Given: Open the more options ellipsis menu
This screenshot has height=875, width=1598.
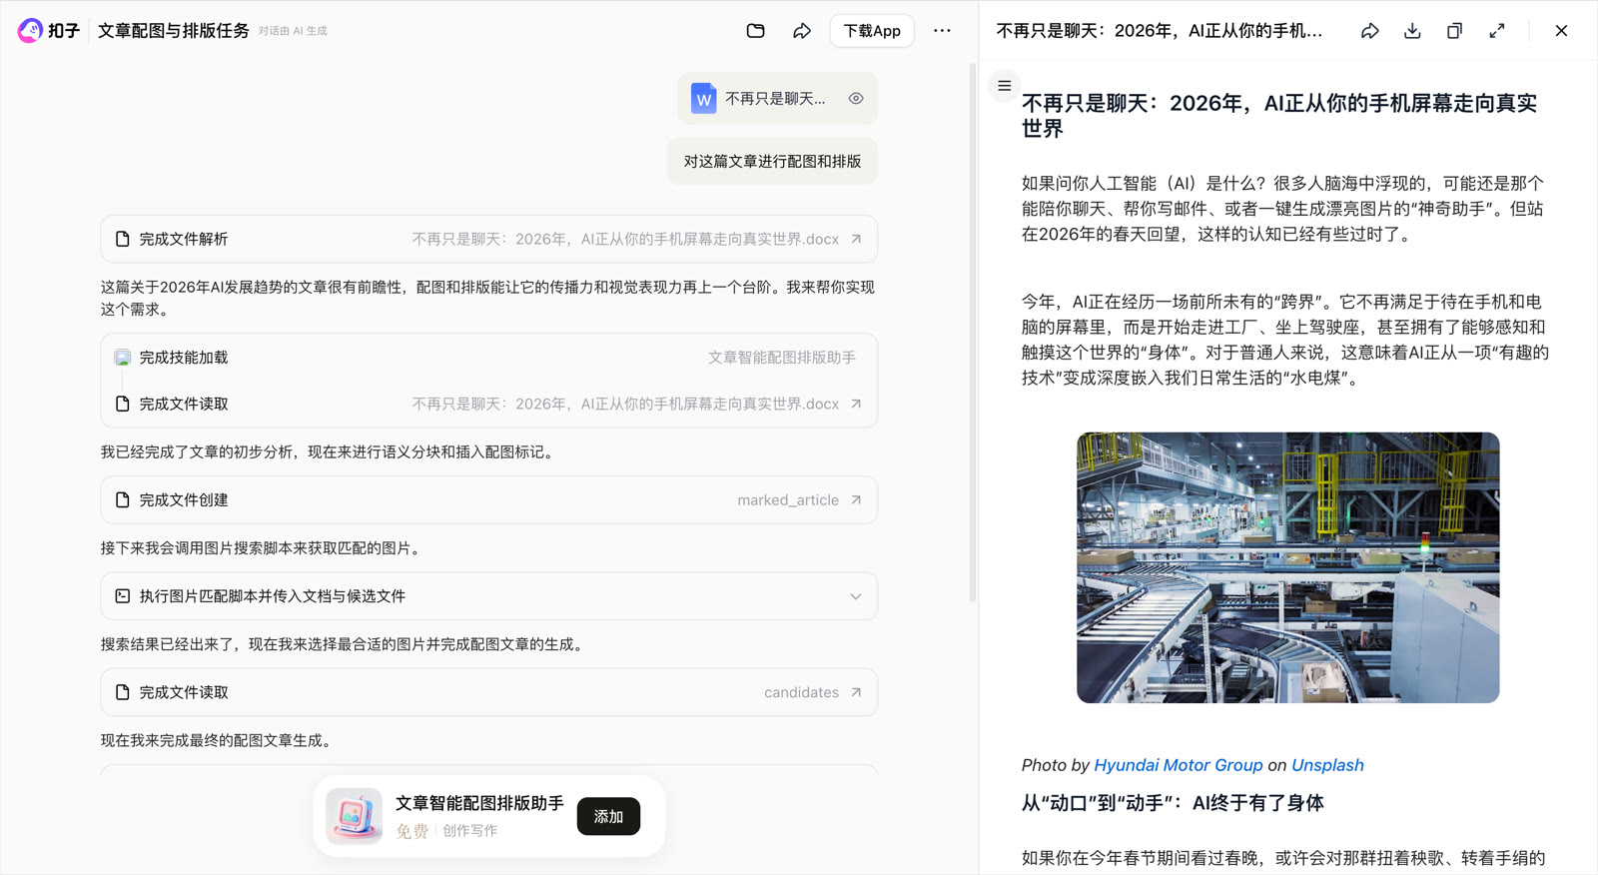Looking at the screenshot, I should coord(942,31).
